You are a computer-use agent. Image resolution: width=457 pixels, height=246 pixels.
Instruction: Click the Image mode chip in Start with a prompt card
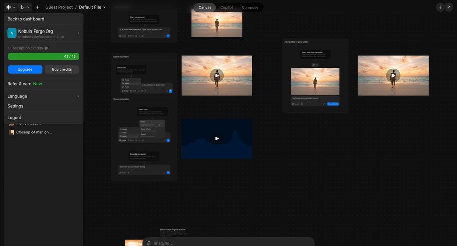123,36
